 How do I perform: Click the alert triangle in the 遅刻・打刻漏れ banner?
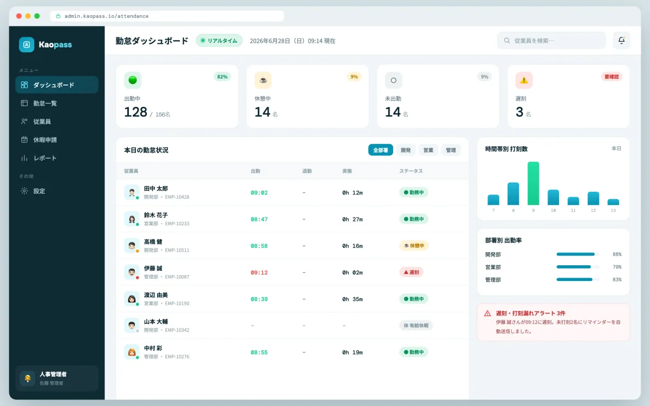pos(487,313)
